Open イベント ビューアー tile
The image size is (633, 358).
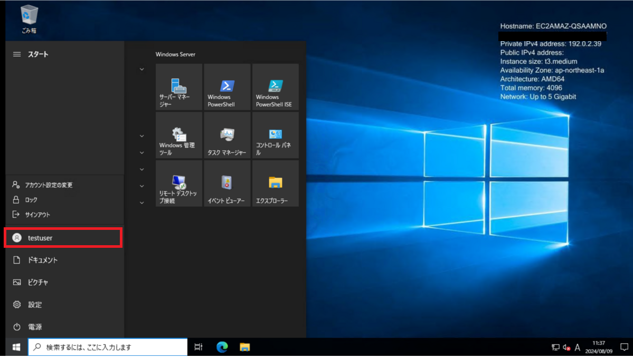point(228,183)
